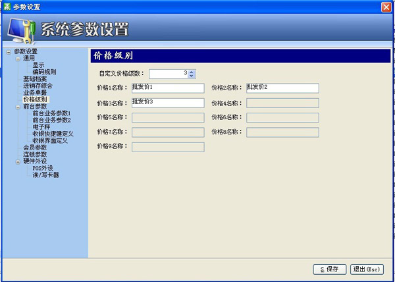Image resolution: width=395 pixels, height=282 pixels.
Task: Collapse the 参数设置 root node
Action: (9, 51)
